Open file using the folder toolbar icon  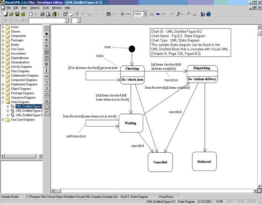[x=11, y=14]
